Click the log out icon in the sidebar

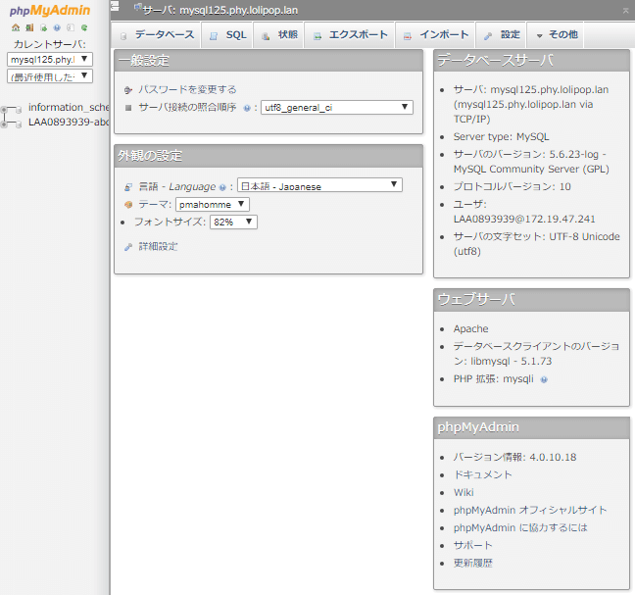coord(28,28)
